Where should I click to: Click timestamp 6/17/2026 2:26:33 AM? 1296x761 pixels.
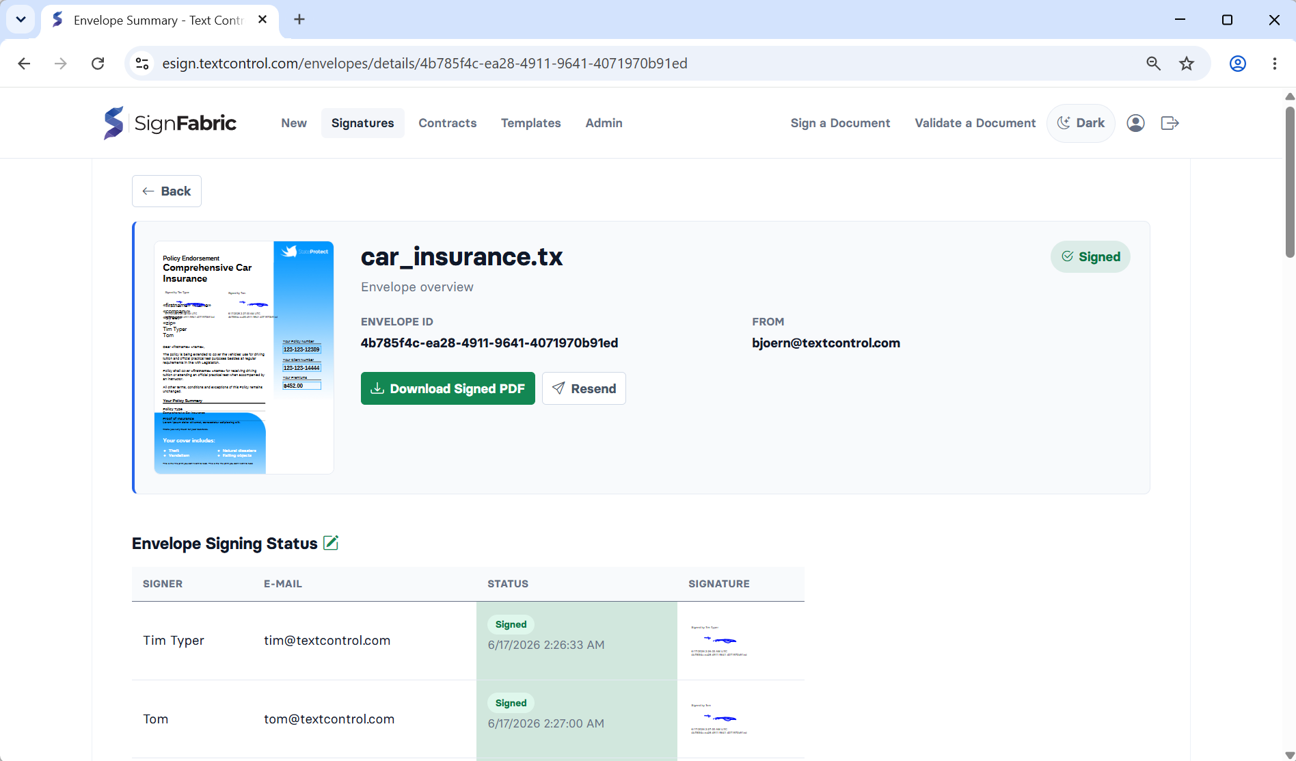point(546,645)
